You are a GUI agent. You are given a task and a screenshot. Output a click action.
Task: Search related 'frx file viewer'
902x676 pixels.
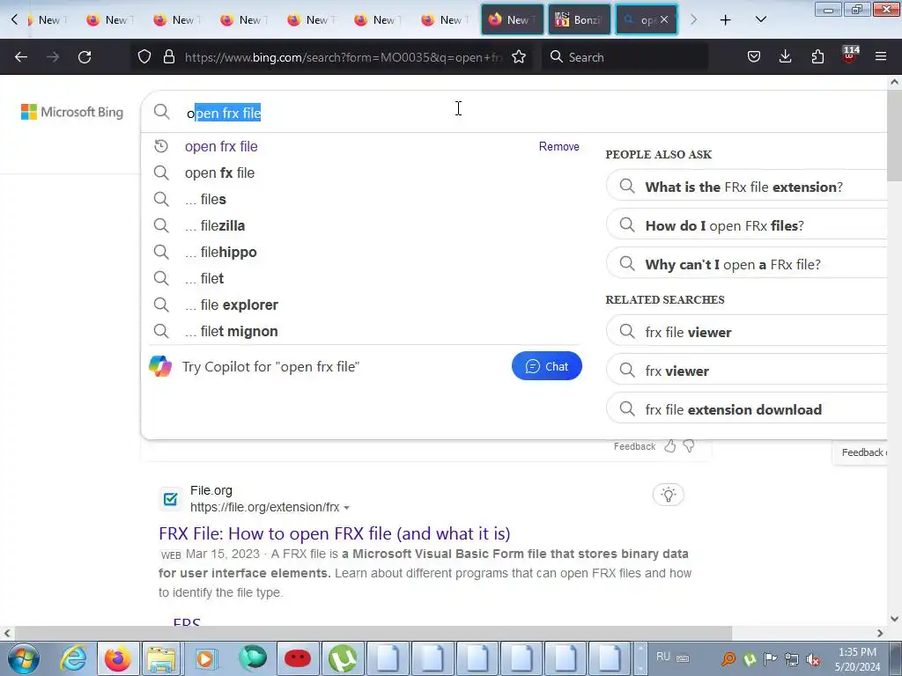click(747, 332)
